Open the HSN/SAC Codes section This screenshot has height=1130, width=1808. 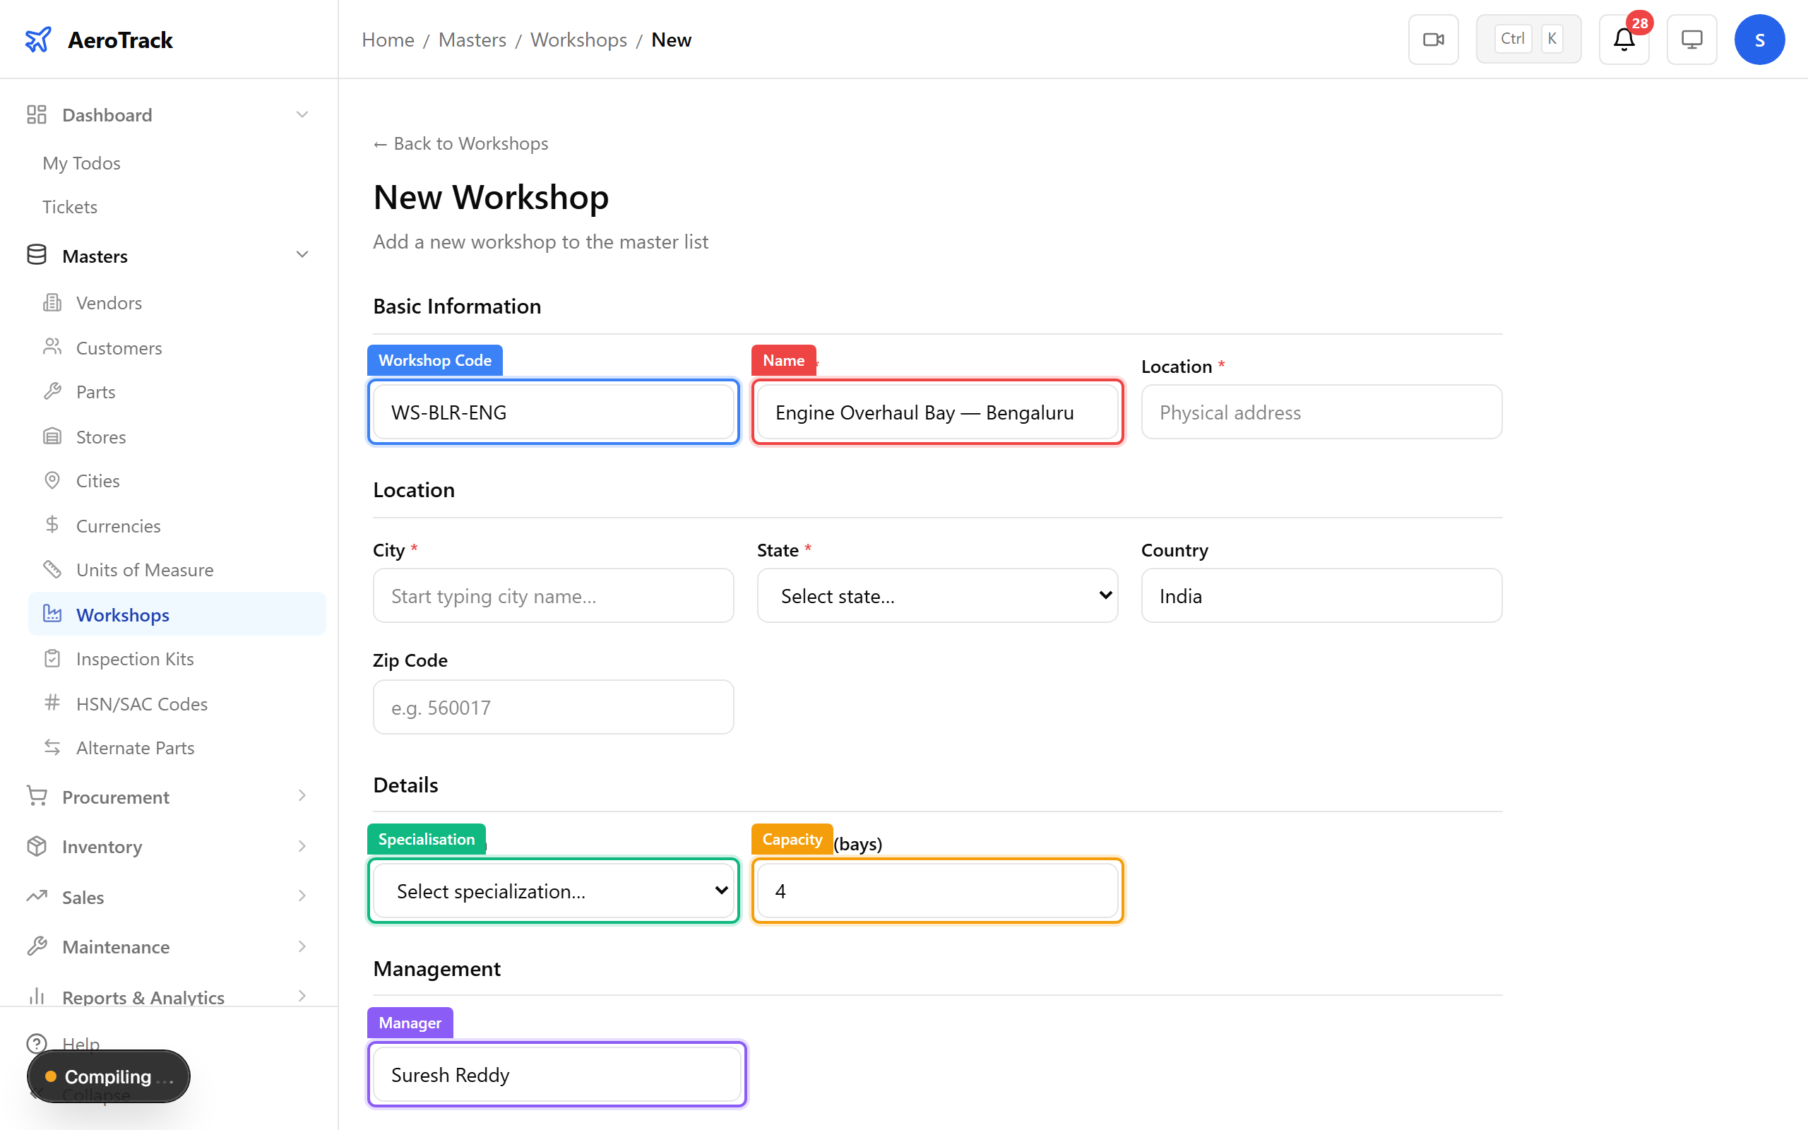[142, 703]
